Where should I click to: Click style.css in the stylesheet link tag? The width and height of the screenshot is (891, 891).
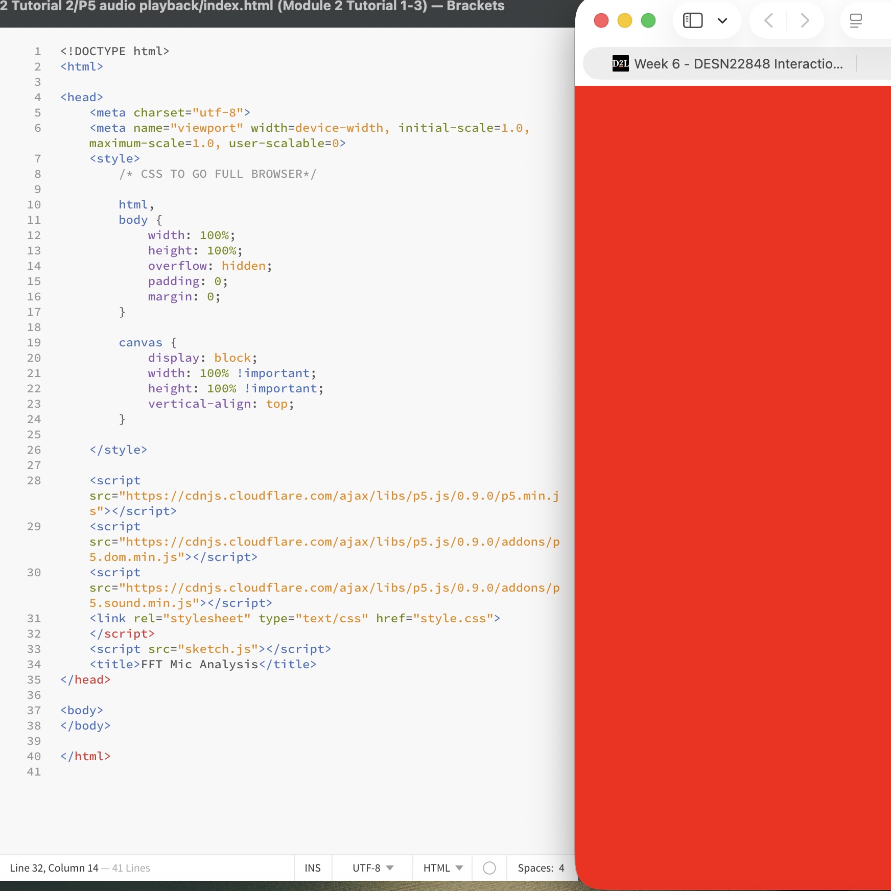(453, 618)
